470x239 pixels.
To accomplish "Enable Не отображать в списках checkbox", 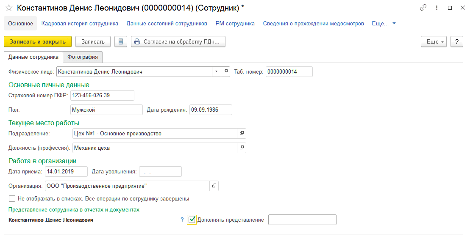I will click(x=12, y=199).
